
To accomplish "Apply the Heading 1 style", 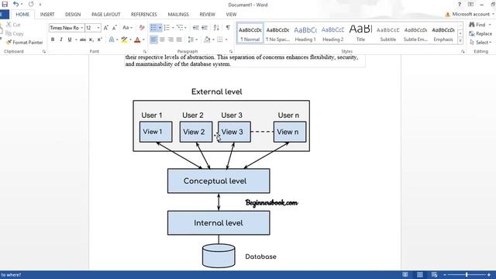I will [305, 33].
